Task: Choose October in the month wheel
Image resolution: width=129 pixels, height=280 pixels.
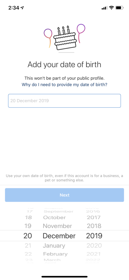Action: coord(55,217)
